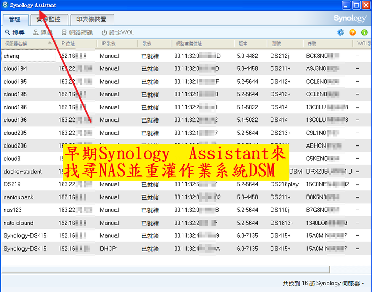Switch to the resource monitor tab
372x292 pixels.
pyautogui.click(x=50, y=20)
